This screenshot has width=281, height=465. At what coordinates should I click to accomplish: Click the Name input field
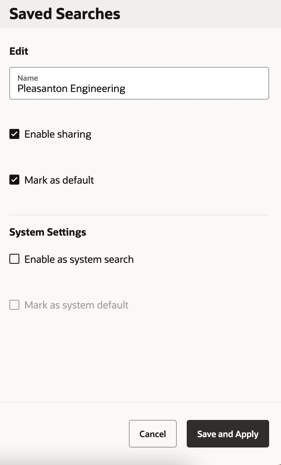139,83
